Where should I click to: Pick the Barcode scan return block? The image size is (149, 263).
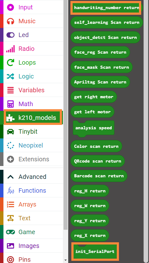coord(99,176)
